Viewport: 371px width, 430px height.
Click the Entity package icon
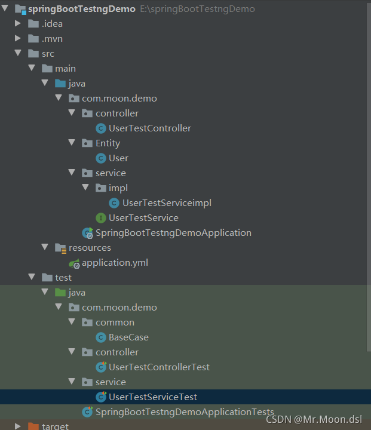(87, 143)
